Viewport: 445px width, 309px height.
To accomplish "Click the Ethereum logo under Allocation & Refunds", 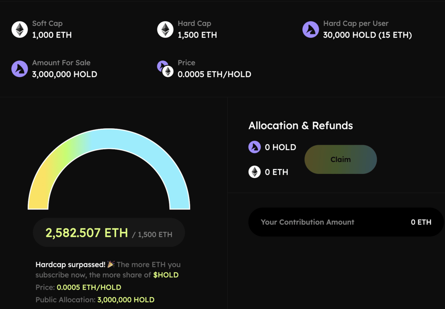I will coord(254,172).
